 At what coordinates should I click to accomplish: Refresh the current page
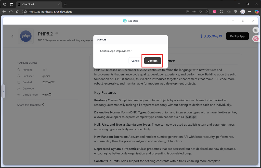coord(11,12)
